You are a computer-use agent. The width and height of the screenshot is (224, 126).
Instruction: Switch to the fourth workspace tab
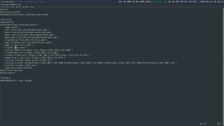point(41,2)
